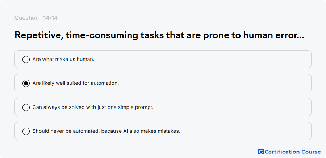Open the Certification Course link text

(293, 152)
